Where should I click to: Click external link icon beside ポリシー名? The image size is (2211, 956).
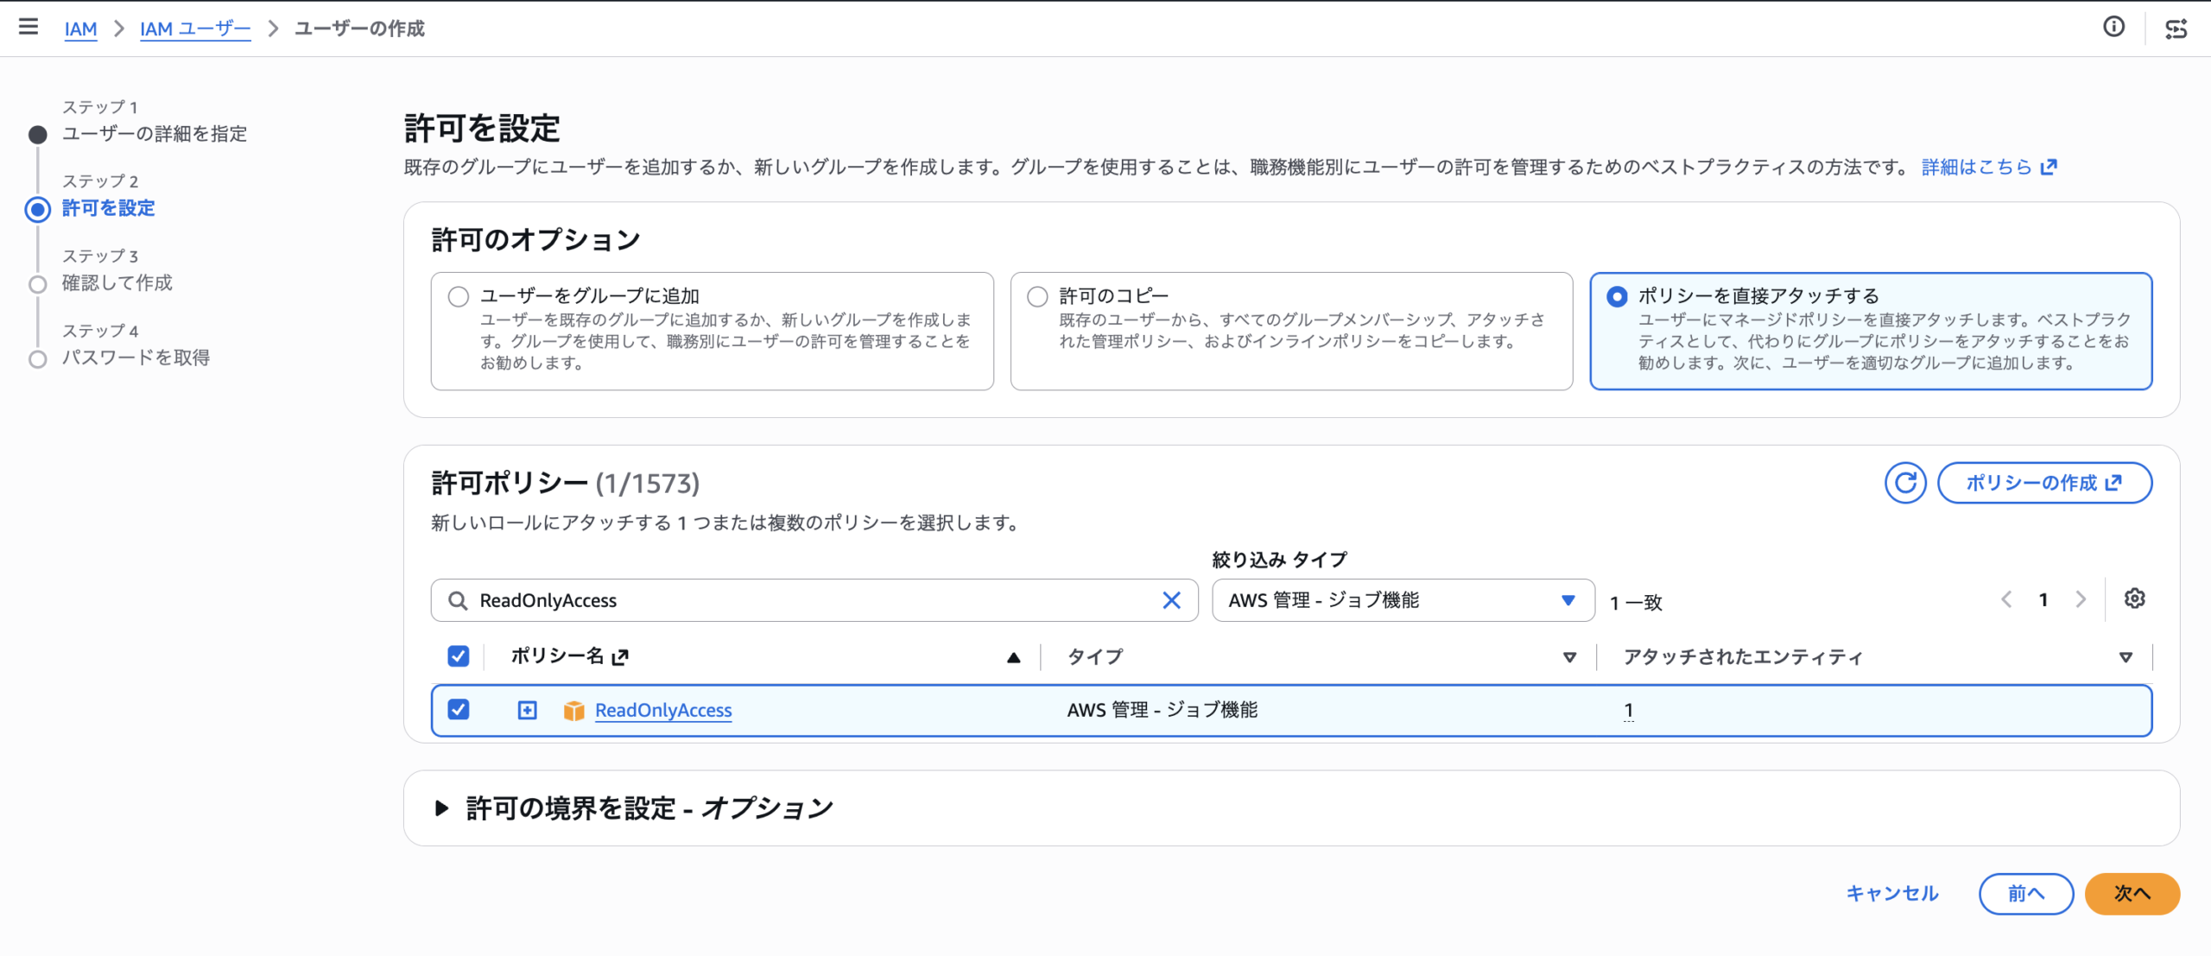click(619, 657)
